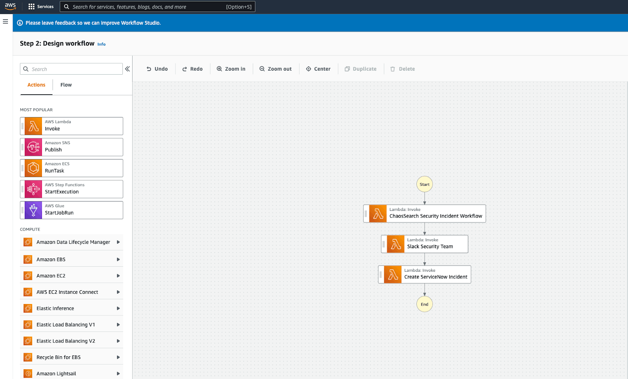
Task: Click the Redo button
Action: (x=192, y=69)
